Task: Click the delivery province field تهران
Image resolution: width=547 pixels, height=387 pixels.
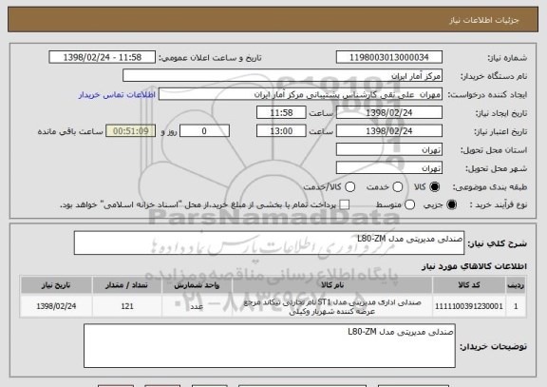Action: pyautogui.click(x=389, y=150)
